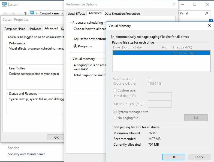The height and width of the screenshot is (162, 214).
Task: Select System managed size radio button
Action: 115,112
